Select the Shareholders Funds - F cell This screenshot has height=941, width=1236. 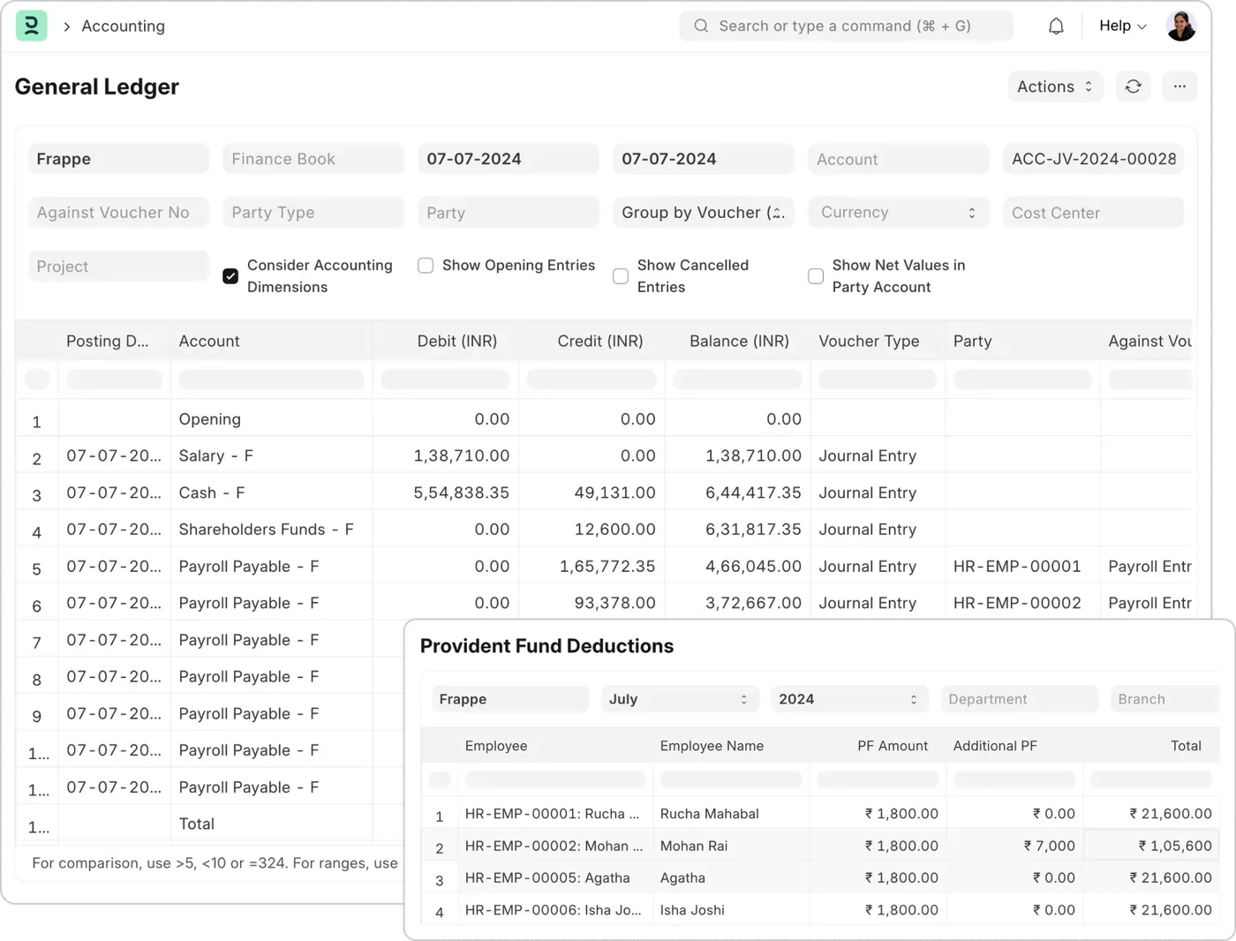pos(271,530)
